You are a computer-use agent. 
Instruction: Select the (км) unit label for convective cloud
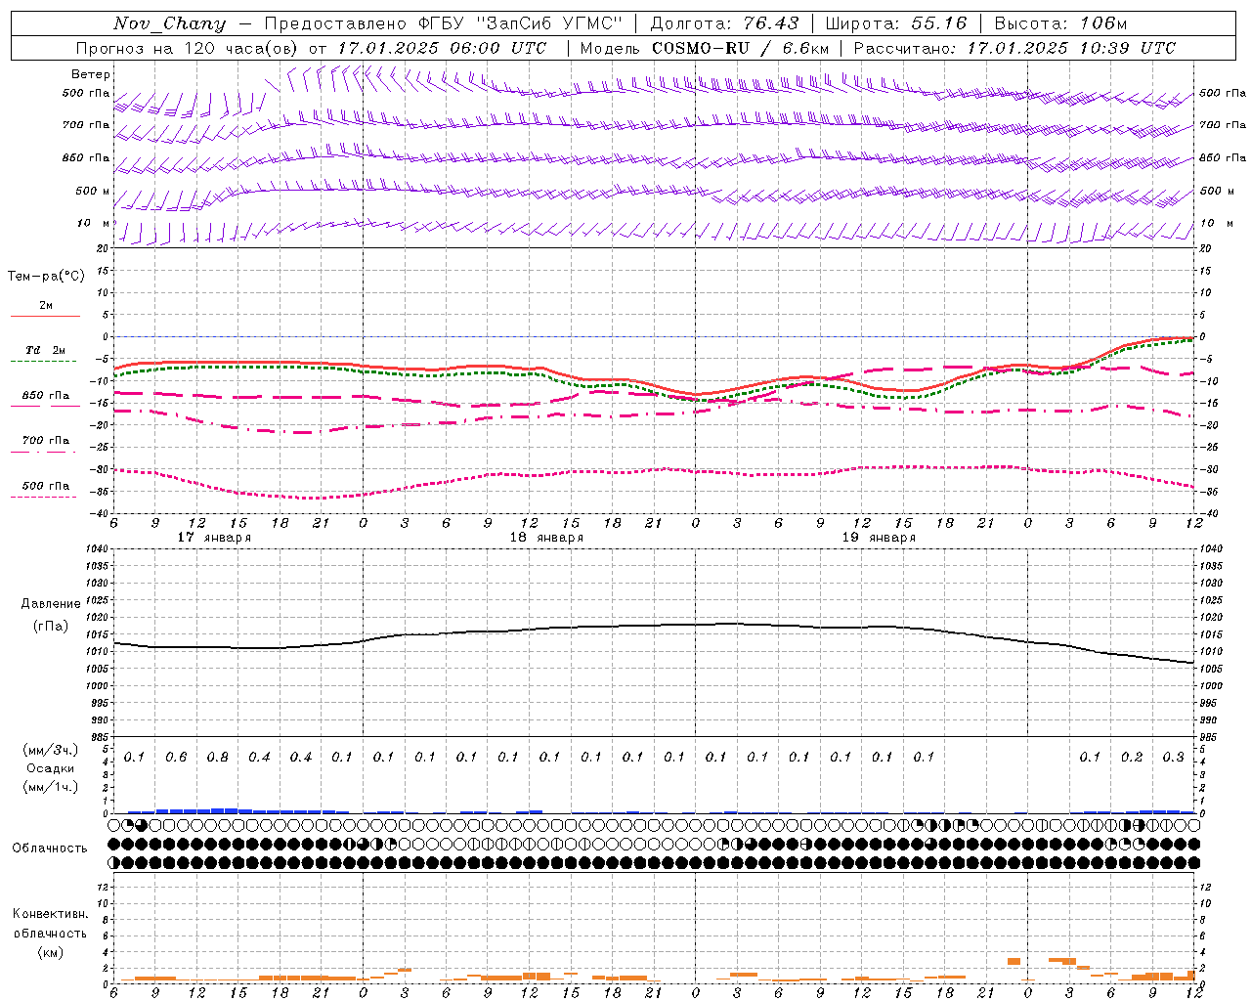tap(50, 952)
